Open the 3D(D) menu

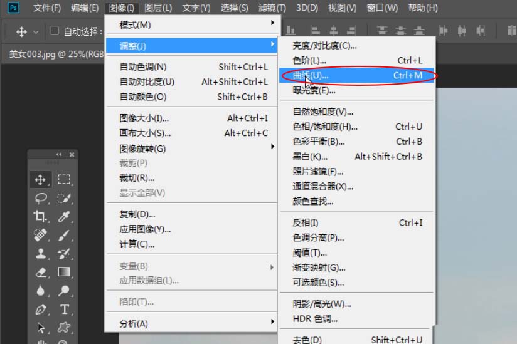pyautogui.click(x=307, y=8)
